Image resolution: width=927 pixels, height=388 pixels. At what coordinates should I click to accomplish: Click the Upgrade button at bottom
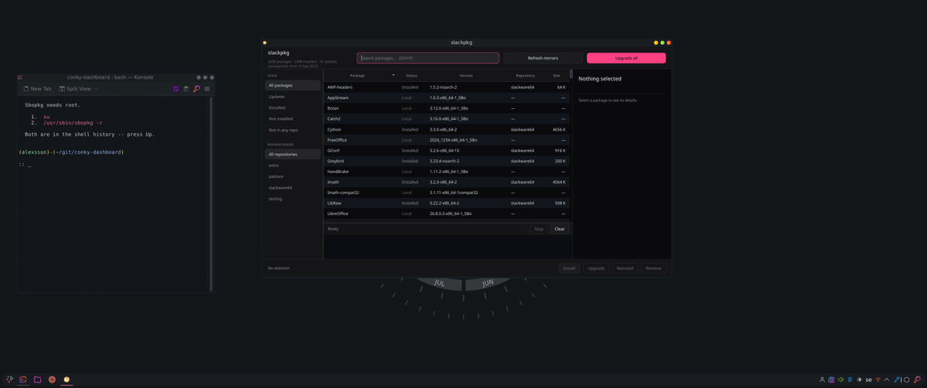point(596,268)
